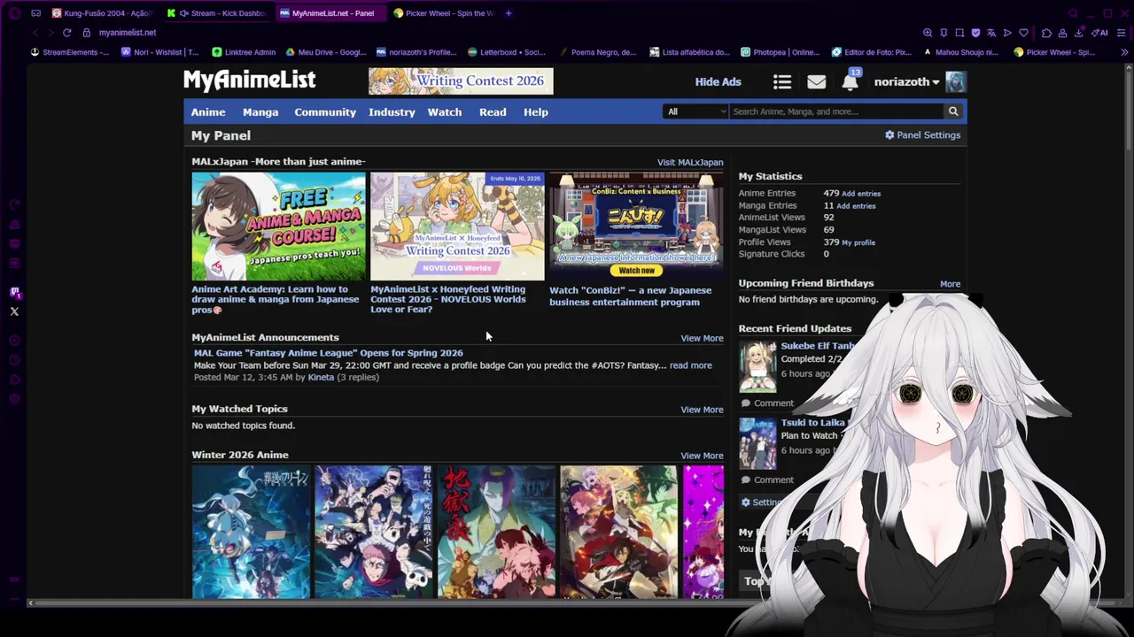Screen dimensions: 1134x637
Task: Open browser extensions cube icon
Action: pyautogui.click(x=1046, y=33)
